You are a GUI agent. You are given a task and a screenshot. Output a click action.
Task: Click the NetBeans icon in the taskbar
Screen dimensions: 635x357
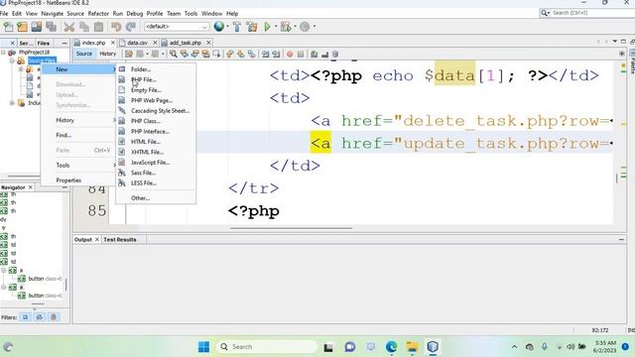point(433,347)
